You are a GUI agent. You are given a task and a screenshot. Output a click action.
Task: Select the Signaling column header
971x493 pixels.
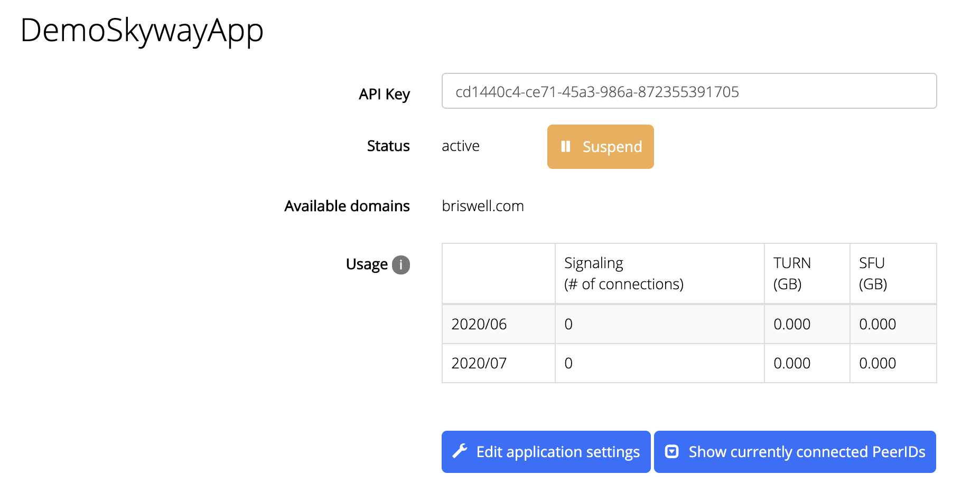[x=623, y=273]
